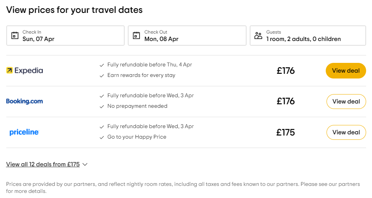372x198 pixels.
Task: Click View deal for Booking.com
Action: [x=346, y=102]
